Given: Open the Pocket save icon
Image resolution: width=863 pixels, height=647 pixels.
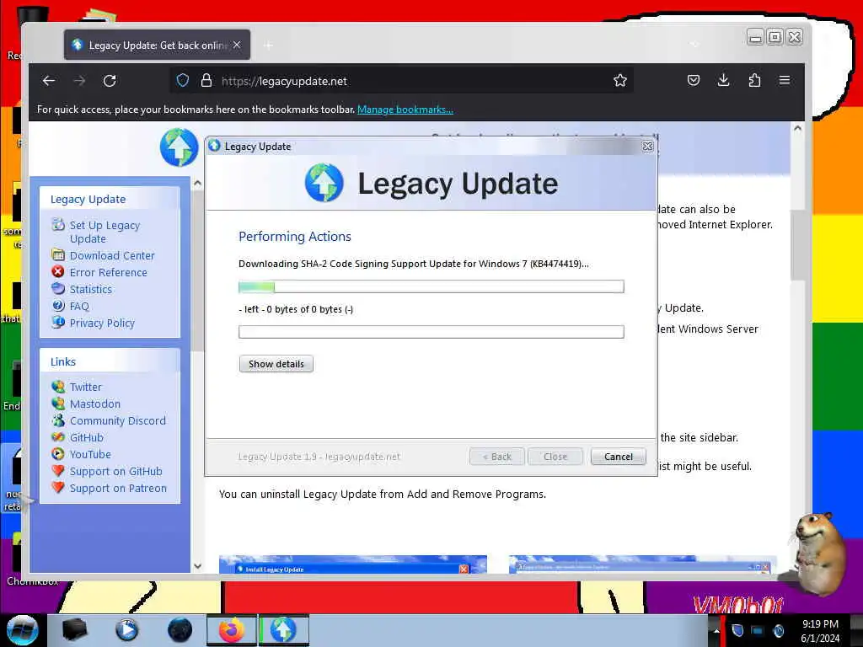Looking at the screenshot, I should click(694, 80).
